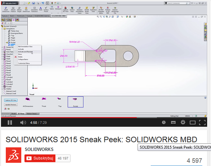211x166 pixels.
Task: Pause the video playback
Action: pos(10,123)
